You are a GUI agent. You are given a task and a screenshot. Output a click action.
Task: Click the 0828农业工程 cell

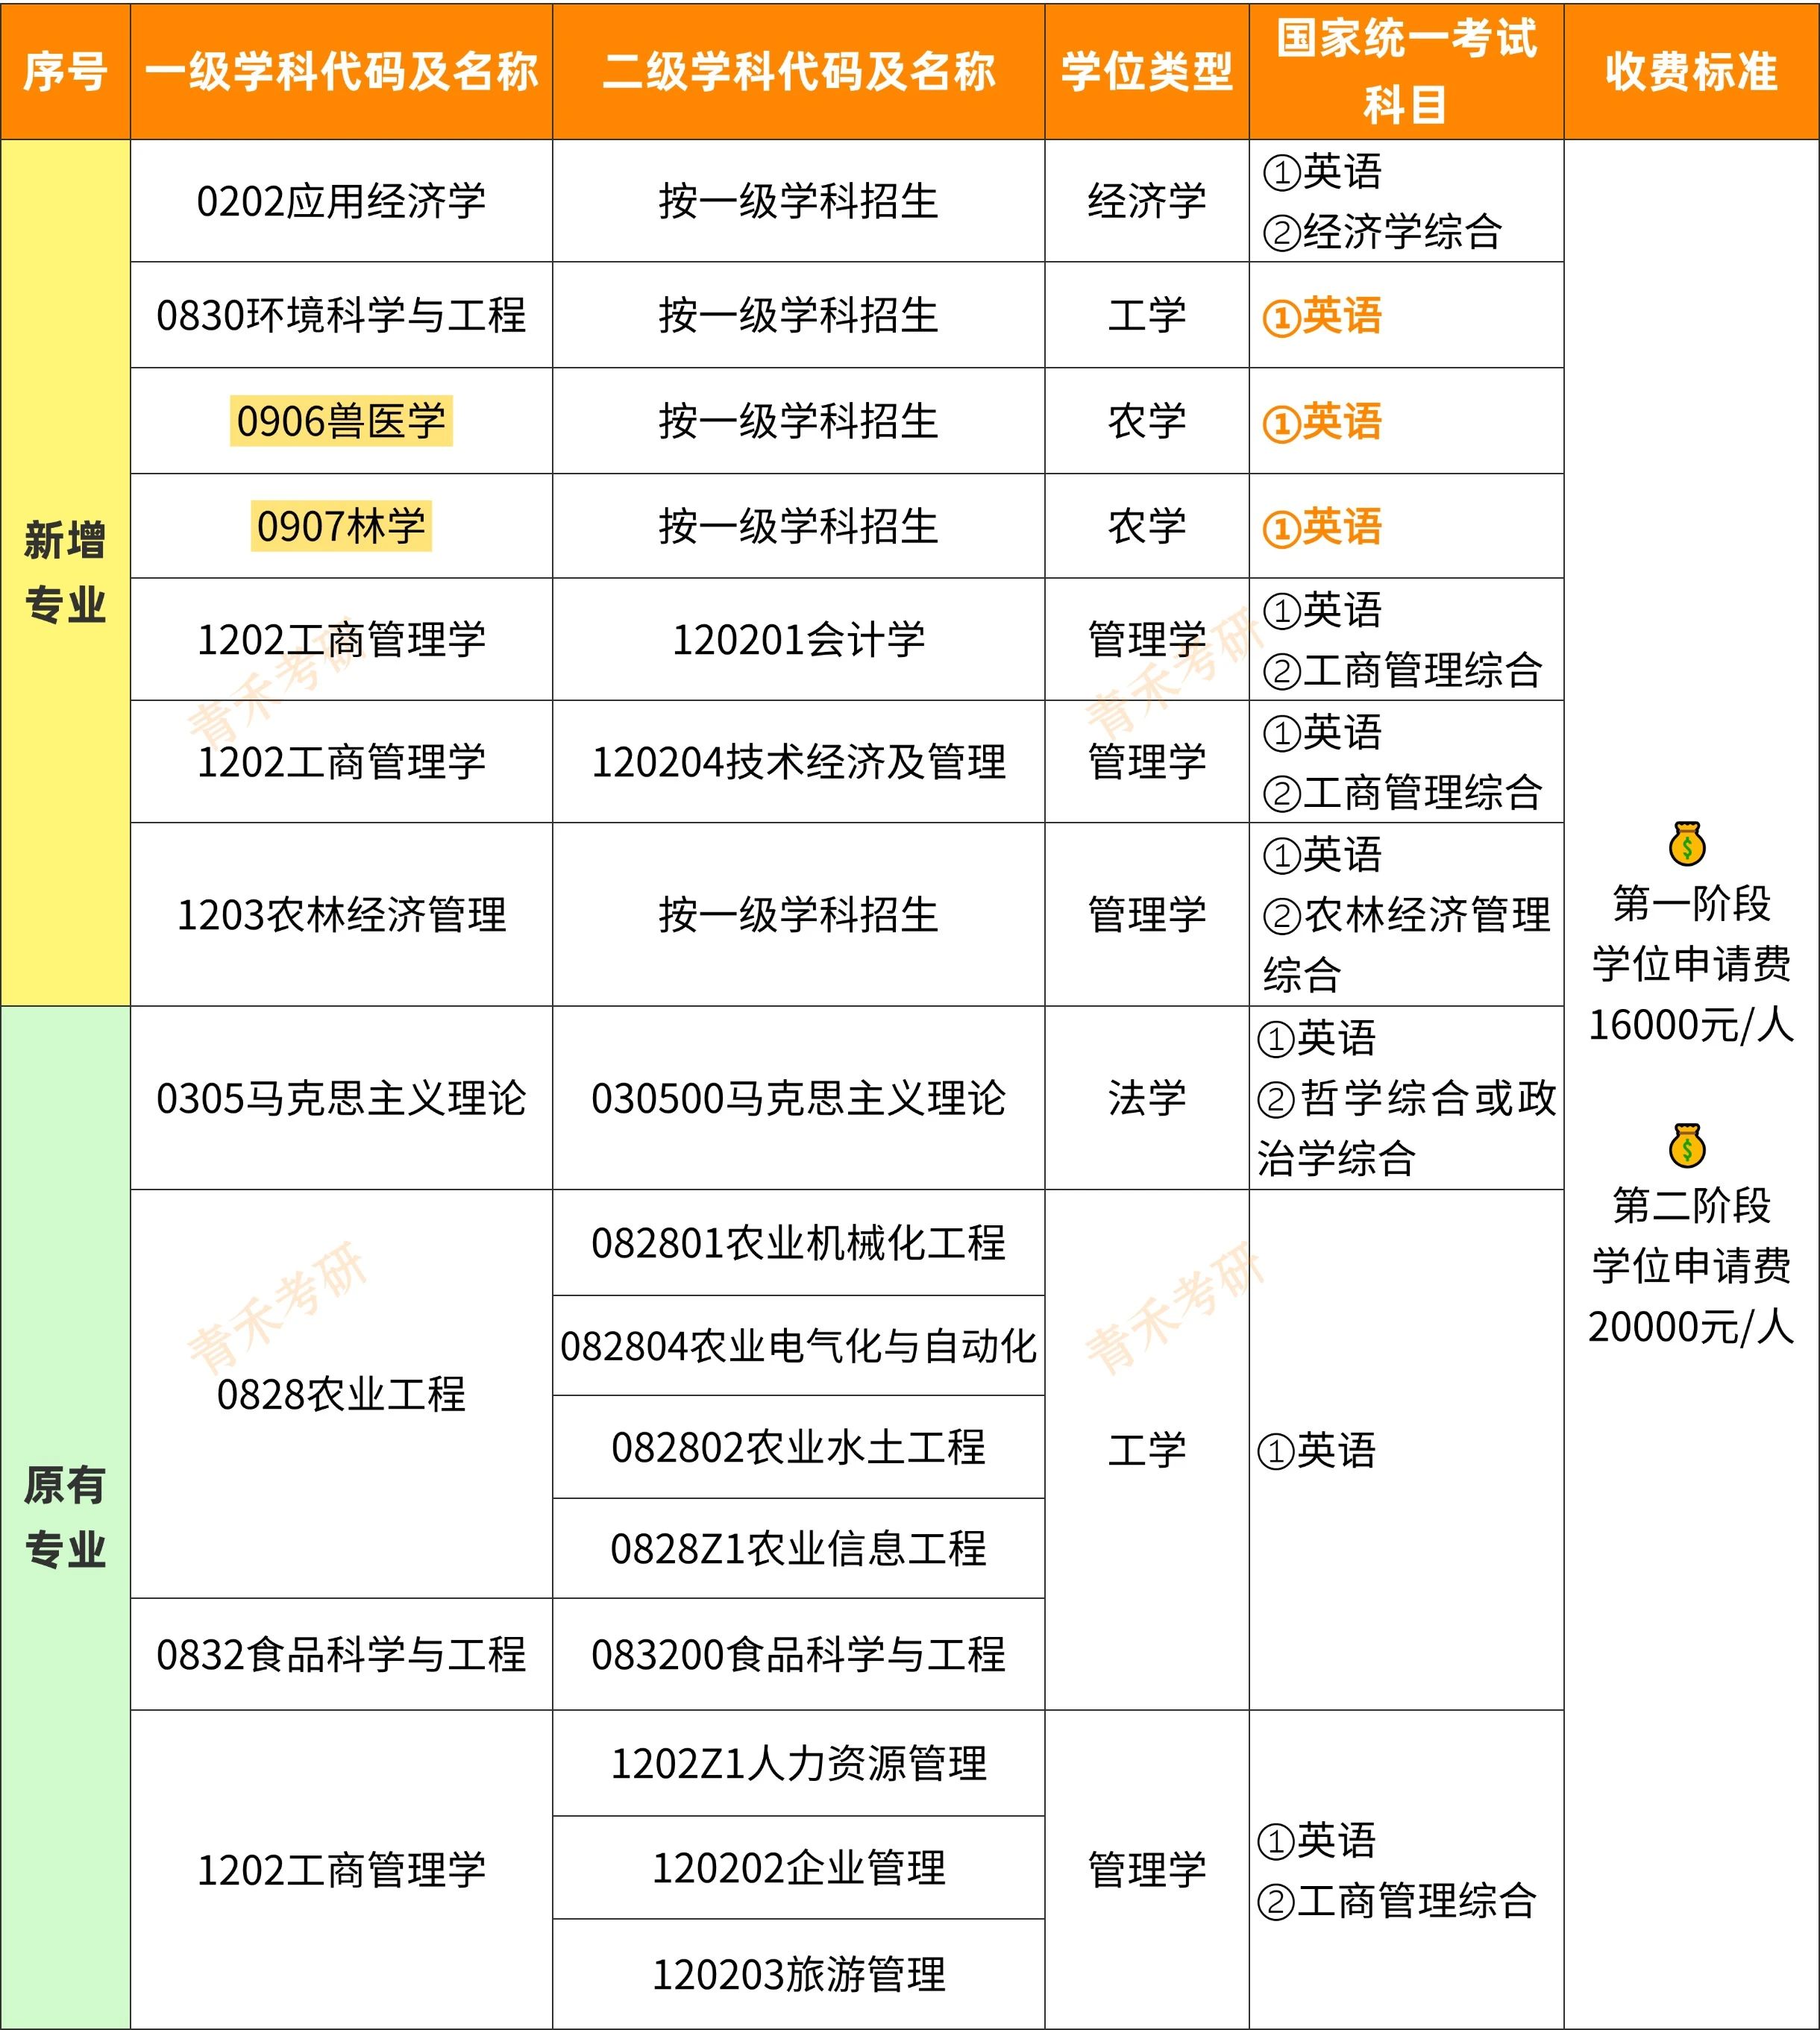click(x=341, y=1394)
